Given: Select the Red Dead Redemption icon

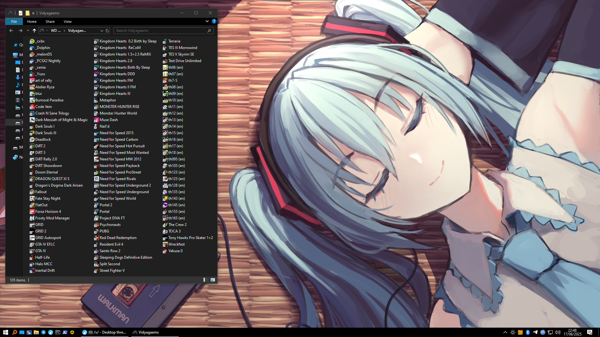Looking at the screenshot, I should [x=96, y=238].
